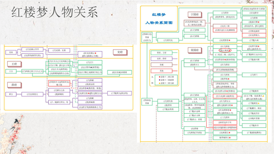
Task: Click the (子)贾兰 node
Action: point(254,75)
